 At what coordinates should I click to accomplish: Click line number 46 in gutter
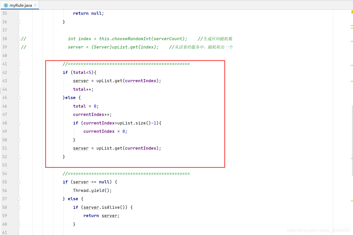5,106
